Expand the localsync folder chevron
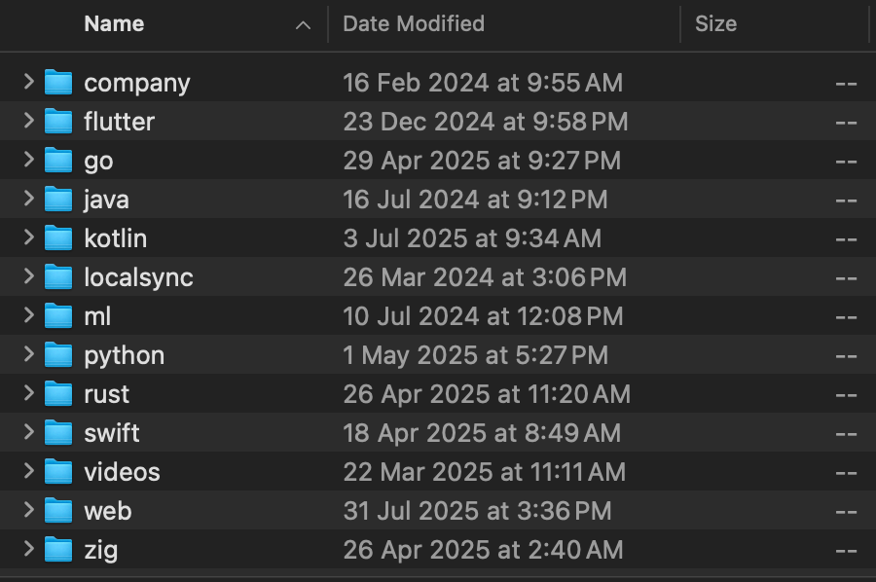876x582 pixels. tap(29, 276)
